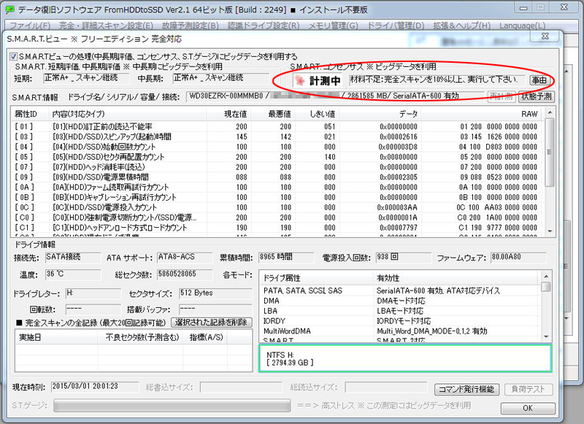Screen dimensions: 584x424
Task: Click the 現在値 column header
Action: (x=235, y=115)
